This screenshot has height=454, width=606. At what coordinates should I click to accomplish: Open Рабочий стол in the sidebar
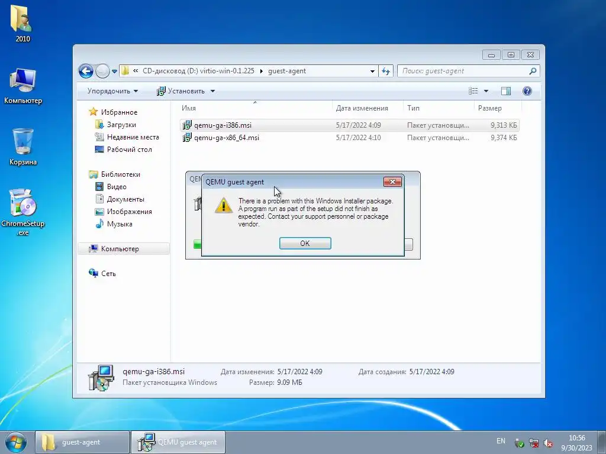point(130,150)
